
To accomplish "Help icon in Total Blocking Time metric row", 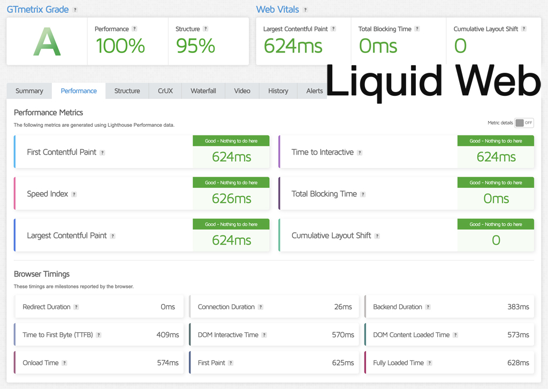I will coord(363,194).
